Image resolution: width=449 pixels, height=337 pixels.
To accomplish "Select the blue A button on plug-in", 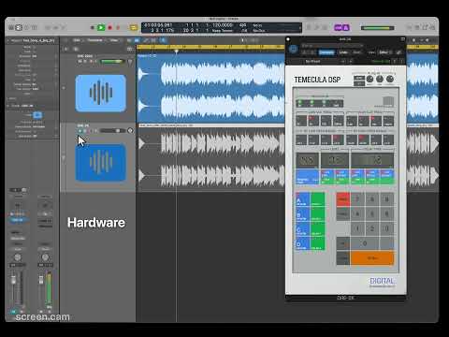I will (x=302, y=199).
